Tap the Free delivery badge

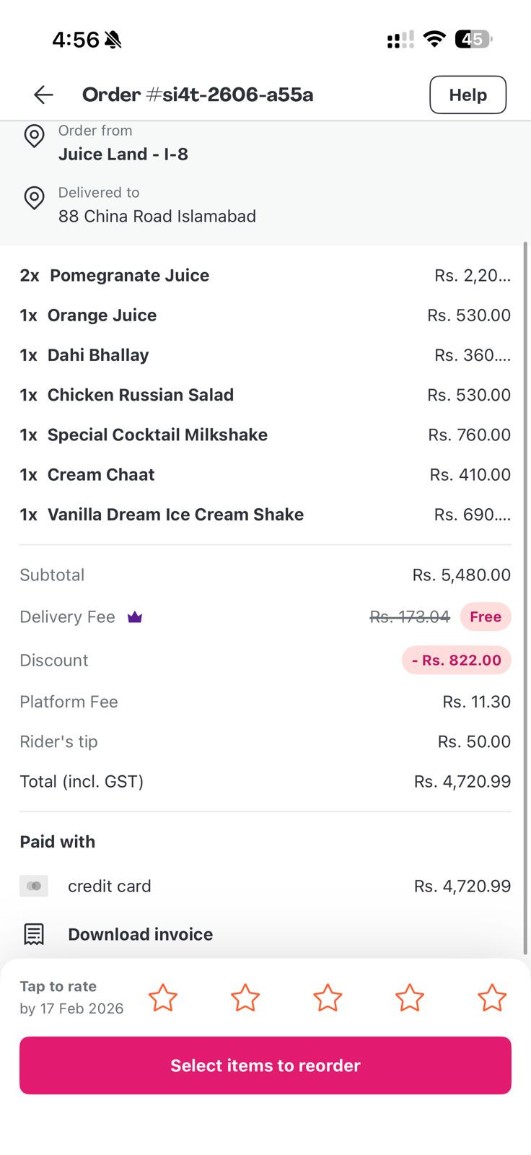point(486,617)
